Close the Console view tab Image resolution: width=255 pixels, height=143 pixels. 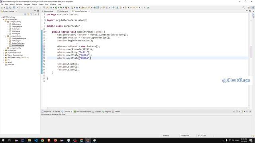[71, 112]
